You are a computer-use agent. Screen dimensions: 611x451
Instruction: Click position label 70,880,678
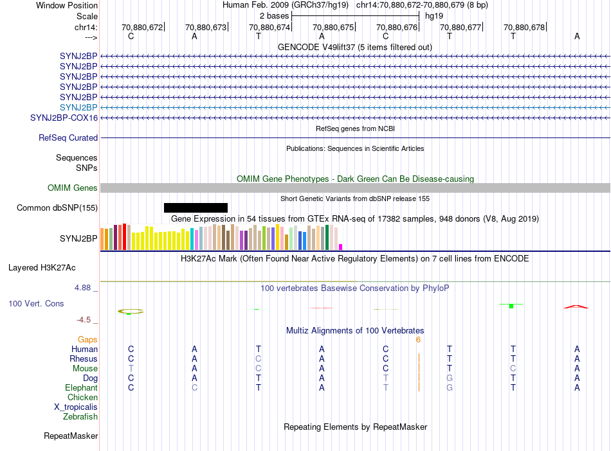(x=524, y=27)
